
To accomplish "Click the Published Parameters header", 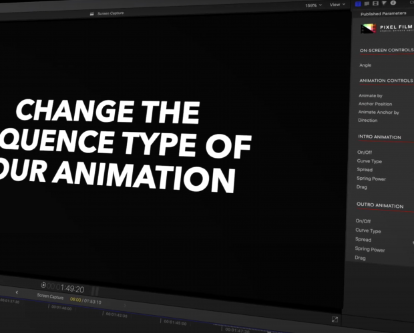I will pyautogui.click(x=383, y=13).
